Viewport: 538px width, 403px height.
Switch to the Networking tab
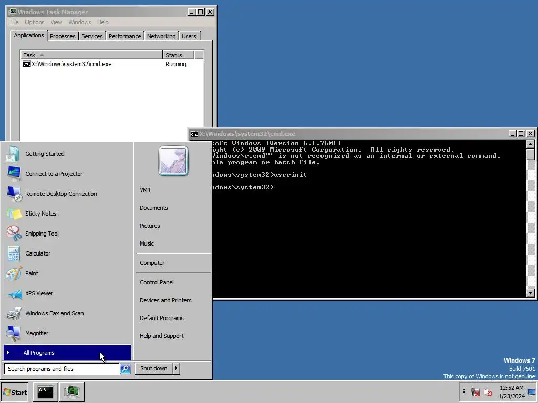click(161, 36)
